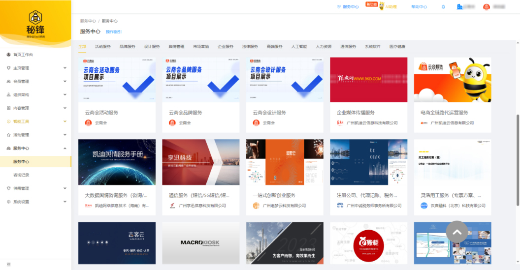The width and height of the screenshot is (520, 270).
Task: Click the AI助理 text link
Action: pyautogui.click(x=391, y=6)
